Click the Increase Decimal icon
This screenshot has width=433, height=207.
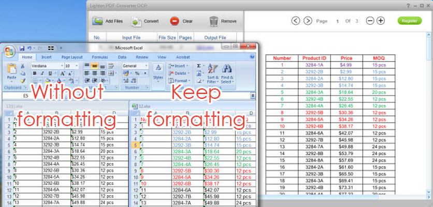point(126,81)
